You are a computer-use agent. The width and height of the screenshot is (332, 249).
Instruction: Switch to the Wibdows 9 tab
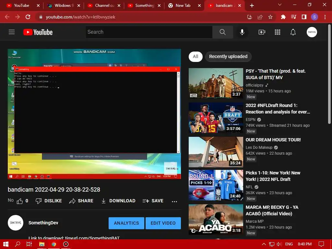coord(64,6)
